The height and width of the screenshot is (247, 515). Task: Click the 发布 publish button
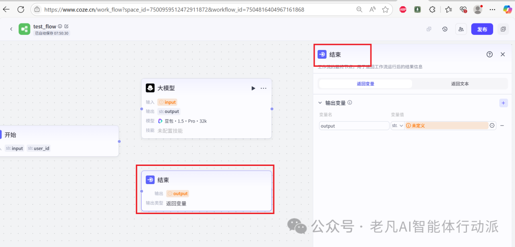tap(482, 29)
